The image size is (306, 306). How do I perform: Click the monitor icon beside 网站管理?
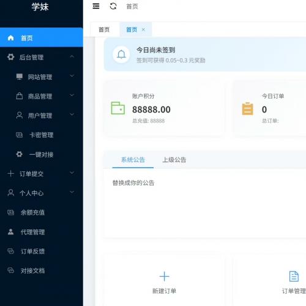click(x=20, y=76)
